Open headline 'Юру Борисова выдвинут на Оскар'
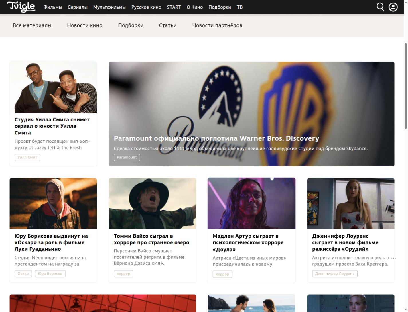 pos(51,242)
